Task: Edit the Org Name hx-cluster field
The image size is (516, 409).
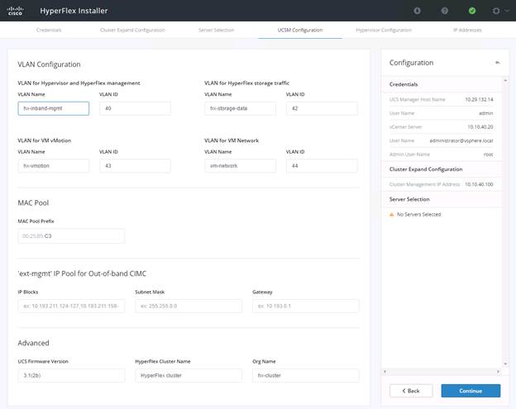Action: click(x=306, y=375)
